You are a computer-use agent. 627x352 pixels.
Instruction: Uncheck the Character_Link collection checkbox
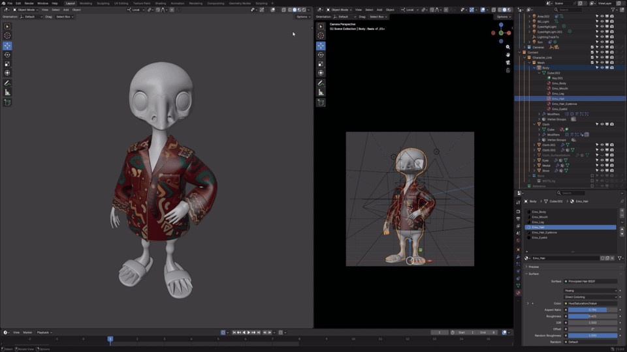tap(592, 57)
